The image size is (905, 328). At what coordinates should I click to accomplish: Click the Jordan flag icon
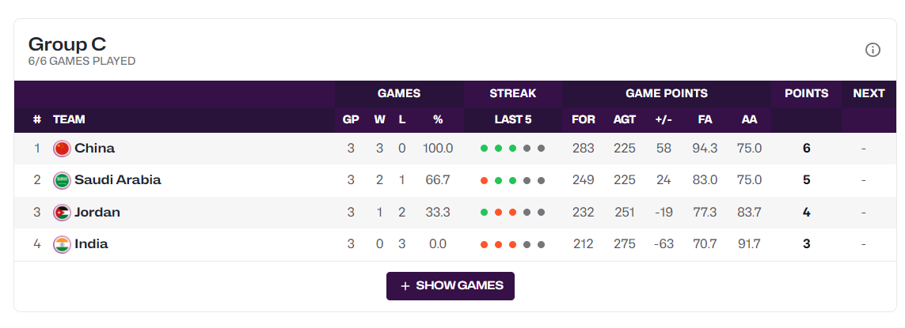click(62, 213)
